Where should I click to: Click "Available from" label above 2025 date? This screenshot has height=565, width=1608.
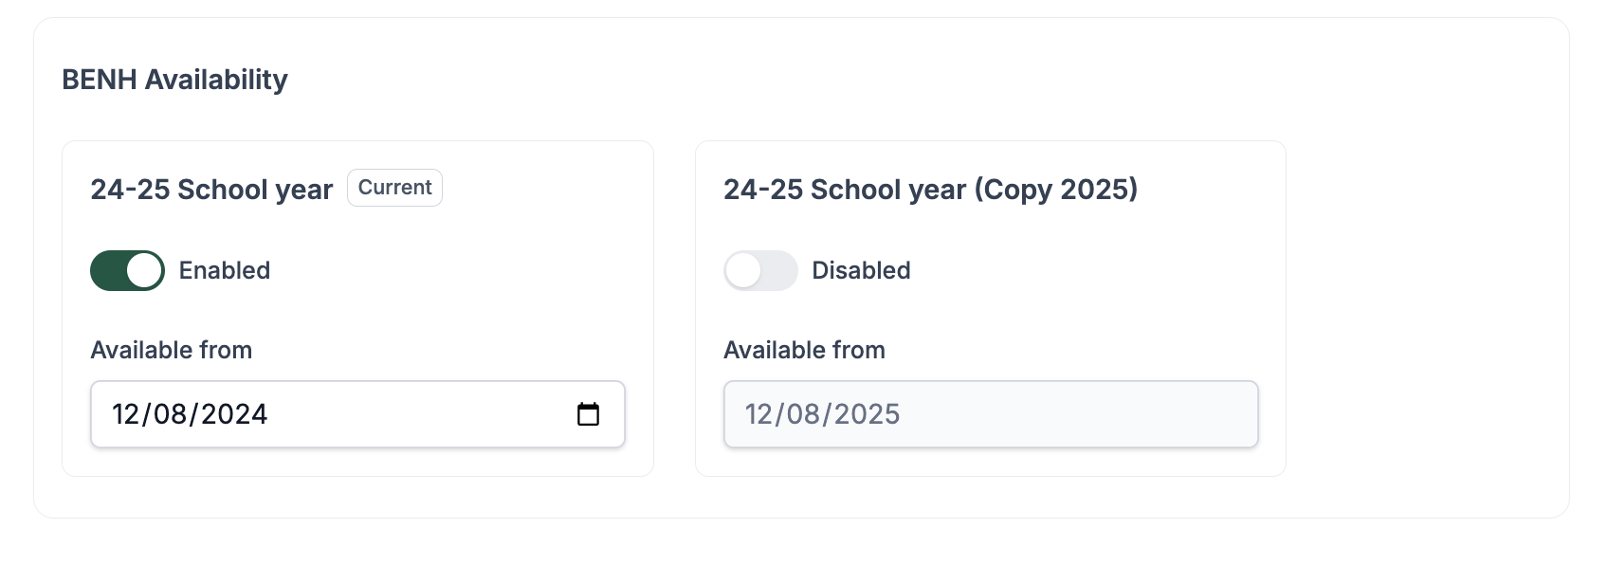pyautogui.click(x=804, y=350)
